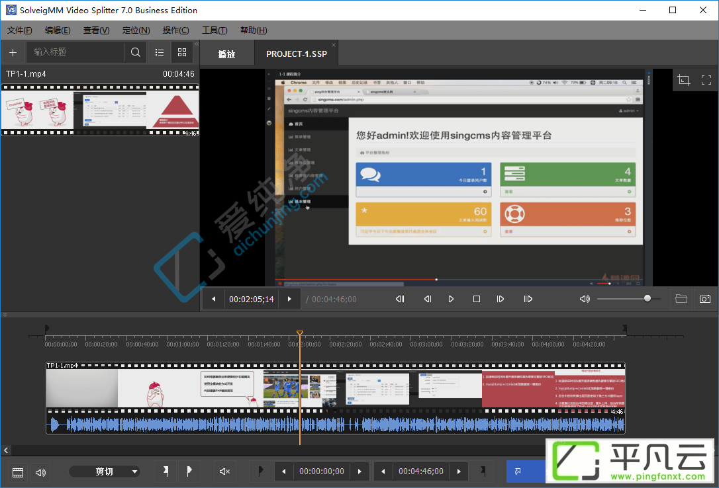Edit the current time 00:02:05;14 field
The width and height of the screenshot is (719, 488).
(252, 299)
